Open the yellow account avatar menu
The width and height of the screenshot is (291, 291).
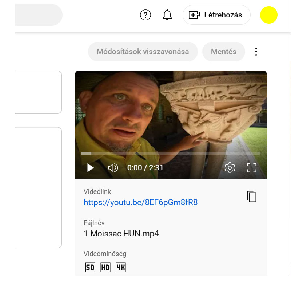[x=269, y=15]
